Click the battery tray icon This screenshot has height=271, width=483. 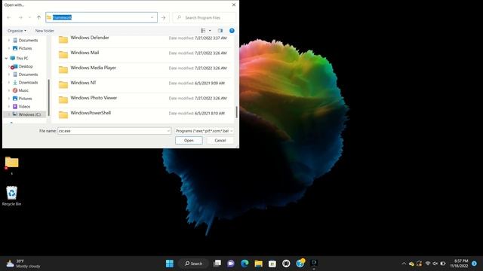coord(443,263)
